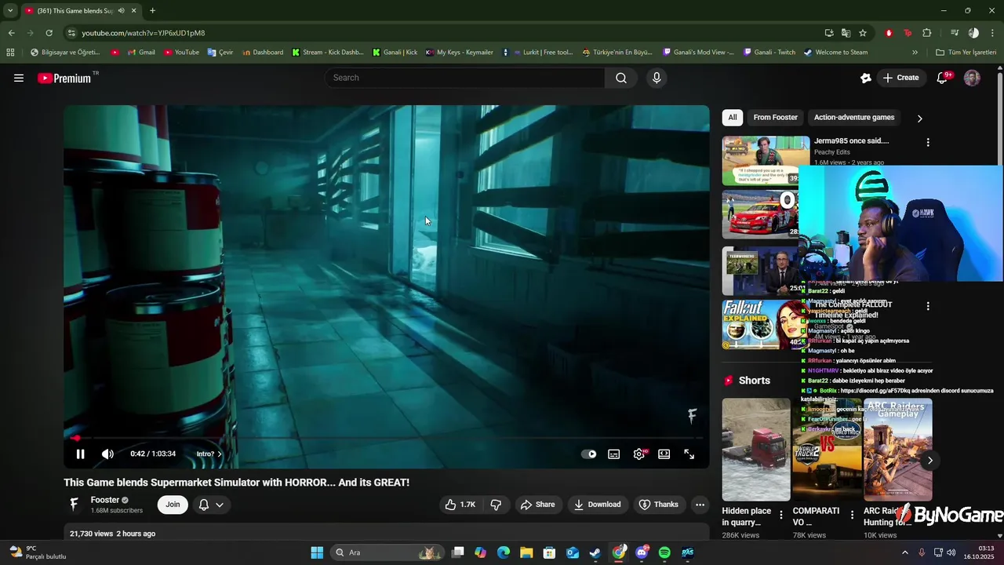Open Spotify from the taskbar
Viewport: 1004px width, 565px height.
[x=664, y=552]
